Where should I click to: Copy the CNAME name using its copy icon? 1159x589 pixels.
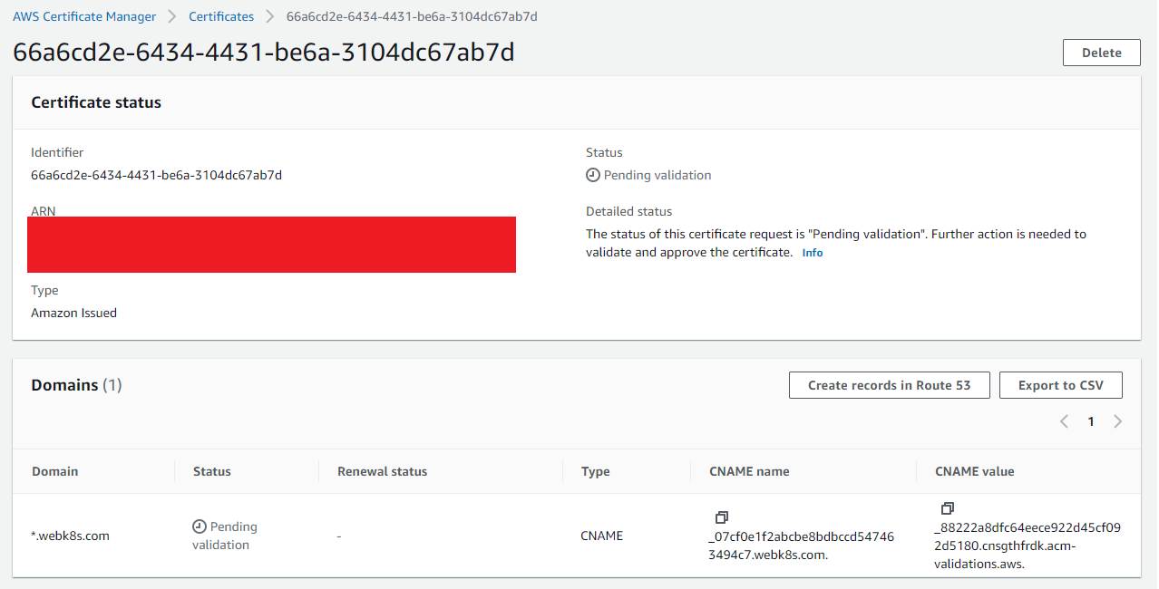tap(721, 517)
